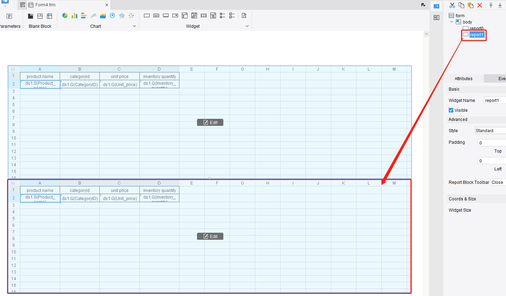
Task: Add a number widget
Action: click(x=204, y=15)
